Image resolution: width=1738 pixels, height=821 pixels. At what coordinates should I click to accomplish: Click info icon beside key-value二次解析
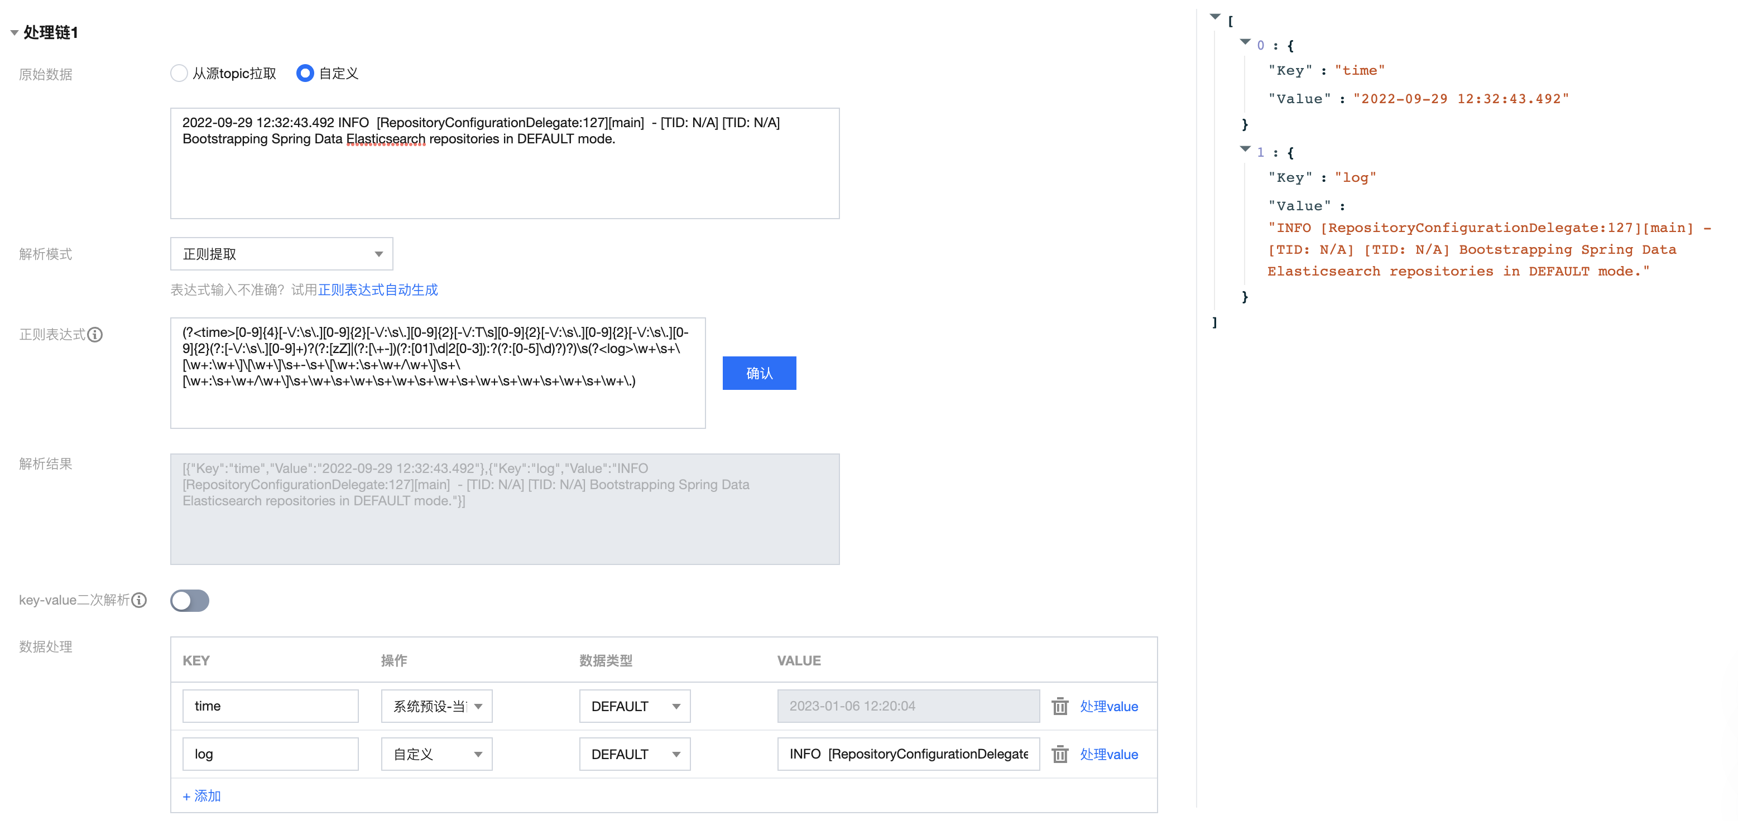pos(139,600)
